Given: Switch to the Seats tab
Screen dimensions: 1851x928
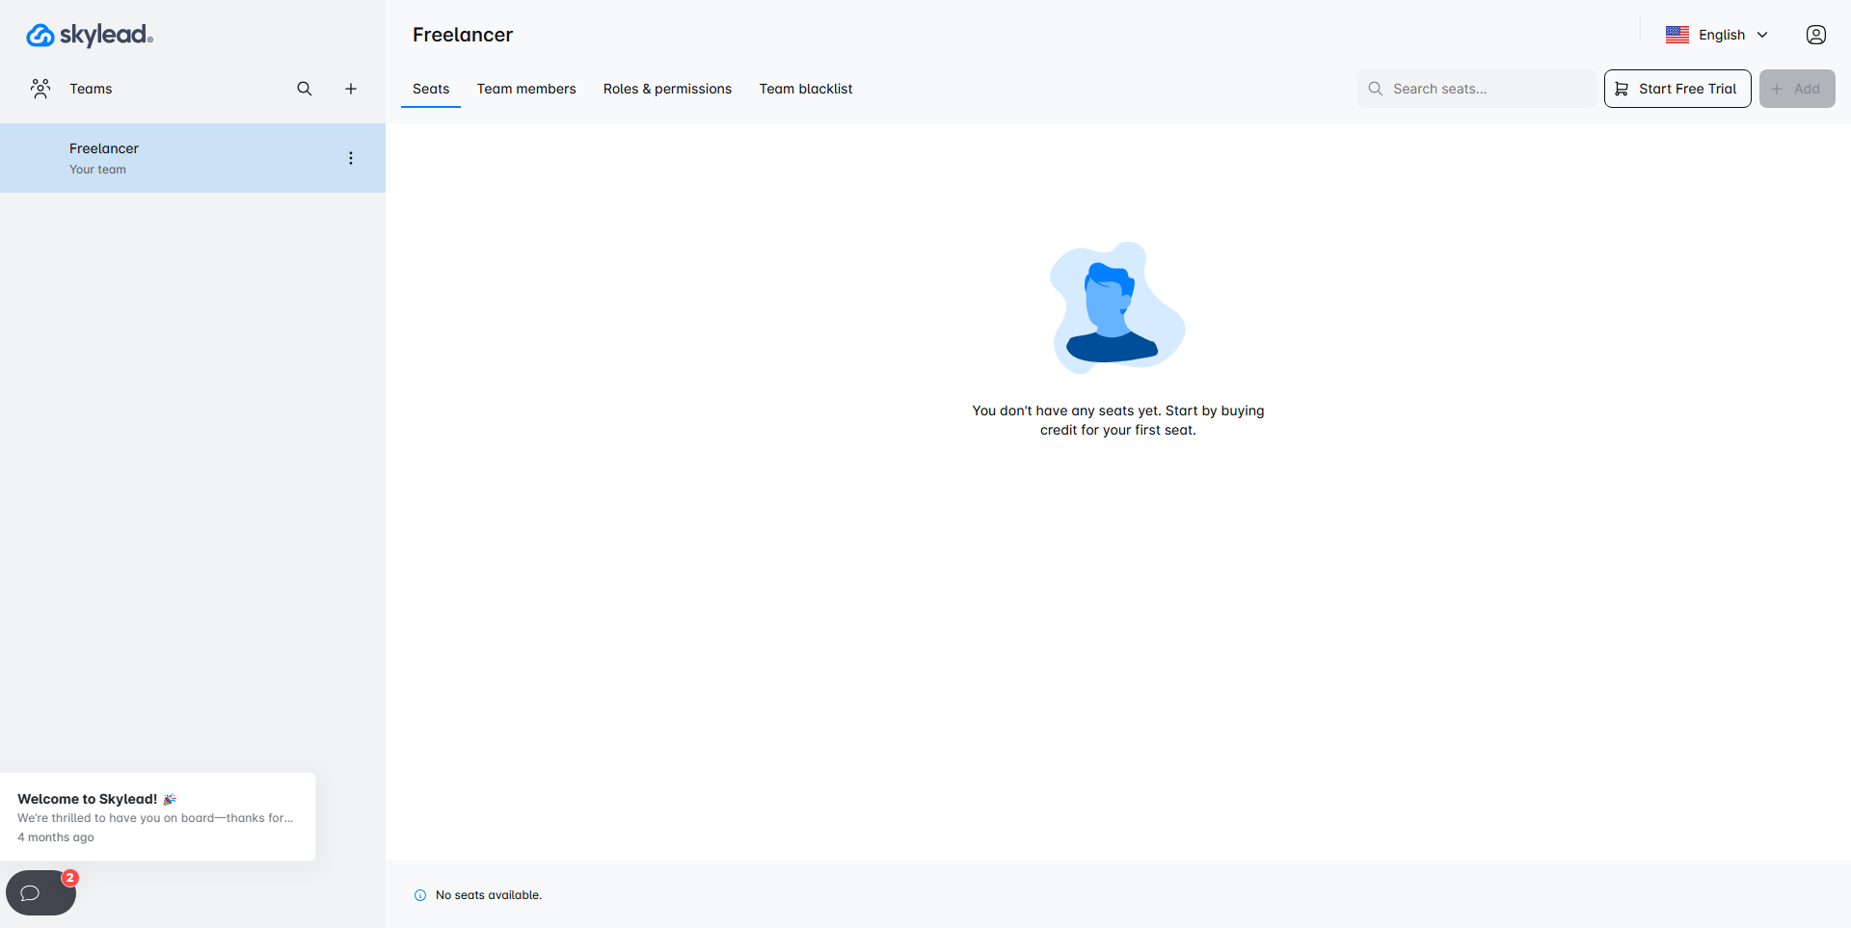Looking at the screenshot, I should coord(431,89).
